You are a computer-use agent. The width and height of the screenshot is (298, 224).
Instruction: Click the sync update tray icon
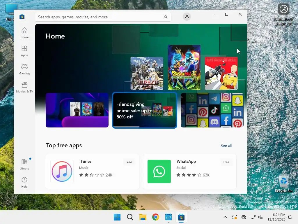pyautogui.click(x=235, y=217)
